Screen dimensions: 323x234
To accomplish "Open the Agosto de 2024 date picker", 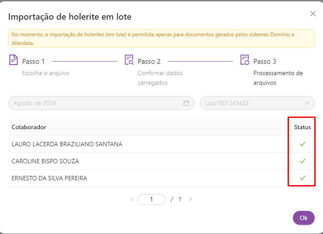I will (x=96, y=103).
